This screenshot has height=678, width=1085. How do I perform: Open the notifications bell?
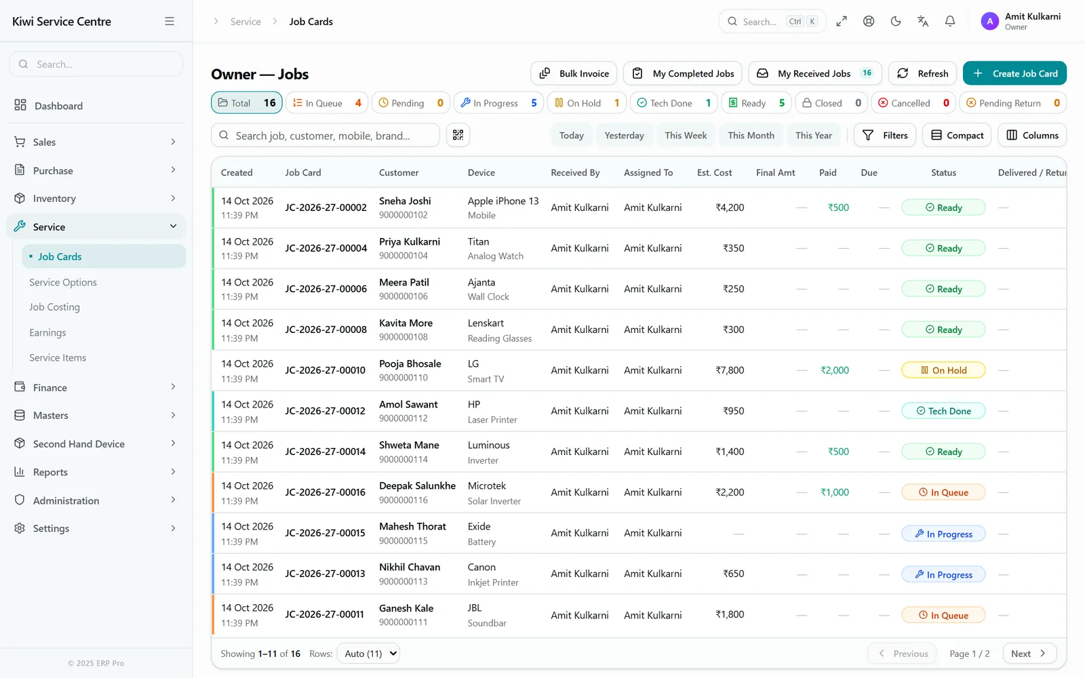[x=950, y=21]
